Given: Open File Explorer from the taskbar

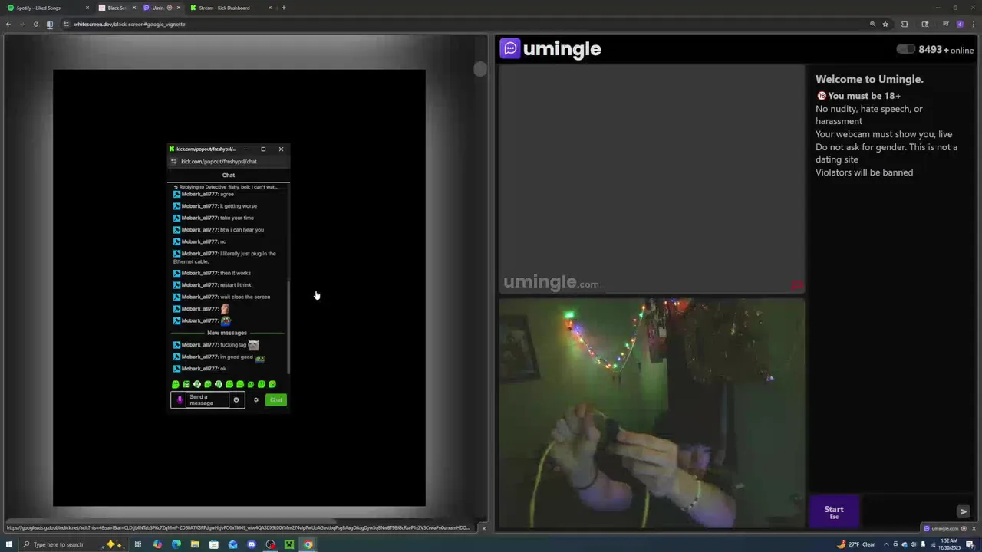Looking at the screenshot, I should tap(195, 544).
